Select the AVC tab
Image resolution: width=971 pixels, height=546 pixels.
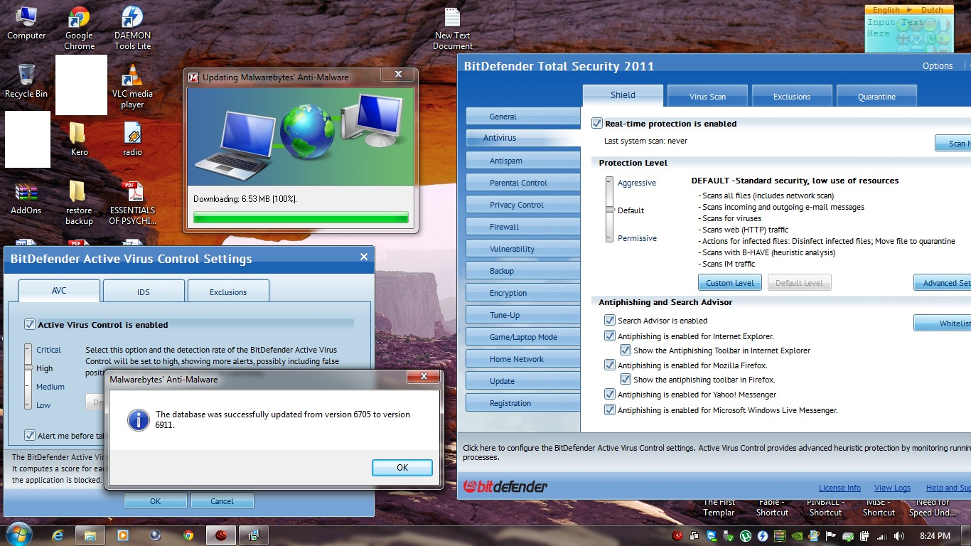[x=59, y=291]
